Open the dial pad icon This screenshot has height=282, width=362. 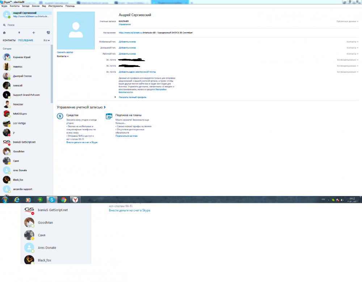pyautogui.click(x=19, y=33)
